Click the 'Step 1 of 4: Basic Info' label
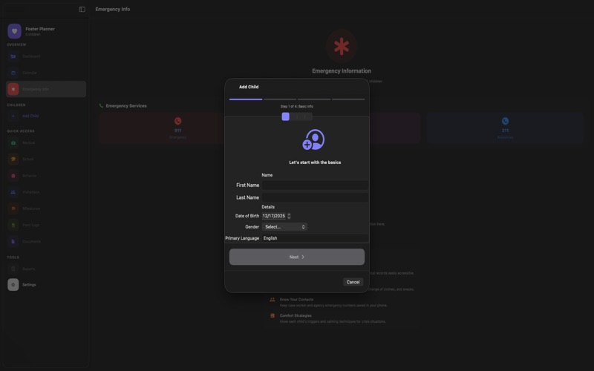Viewport: 594px width, 371px height. point(296,106)
